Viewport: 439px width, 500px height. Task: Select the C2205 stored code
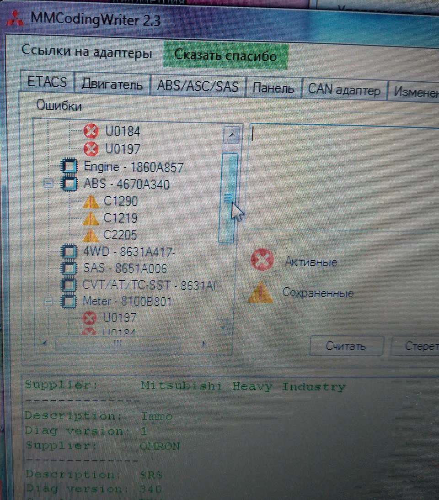click(120, 235)
